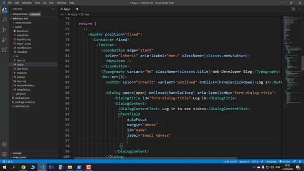The image size is (304, 171).
Task: Change file encoding UTF-8
Action: (x=255, y=161)
